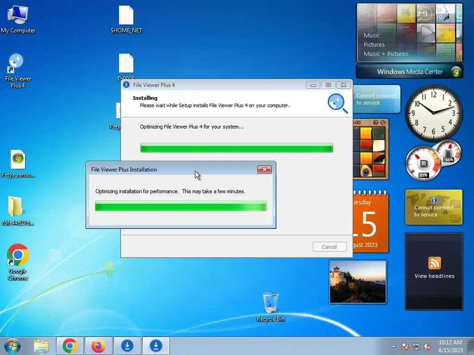The width and height of the screenshot is (474, 355).
Task: Click the CPU meter gadget showing 33%
Action: (x=423, y=164)
